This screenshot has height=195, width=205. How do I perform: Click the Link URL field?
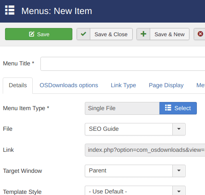(x=145, y=150)
